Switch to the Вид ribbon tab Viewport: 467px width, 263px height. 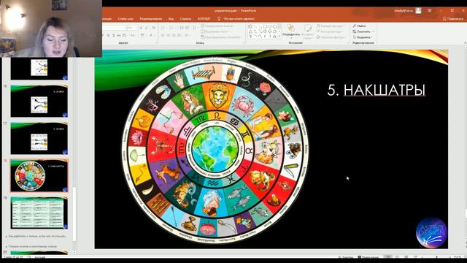[171, 18]
